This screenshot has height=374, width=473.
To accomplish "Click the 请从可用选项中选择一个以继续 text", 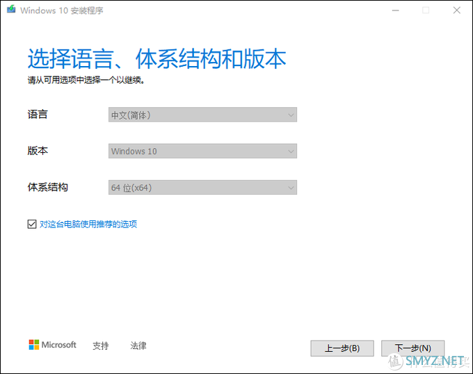I will tap(86, 80).
